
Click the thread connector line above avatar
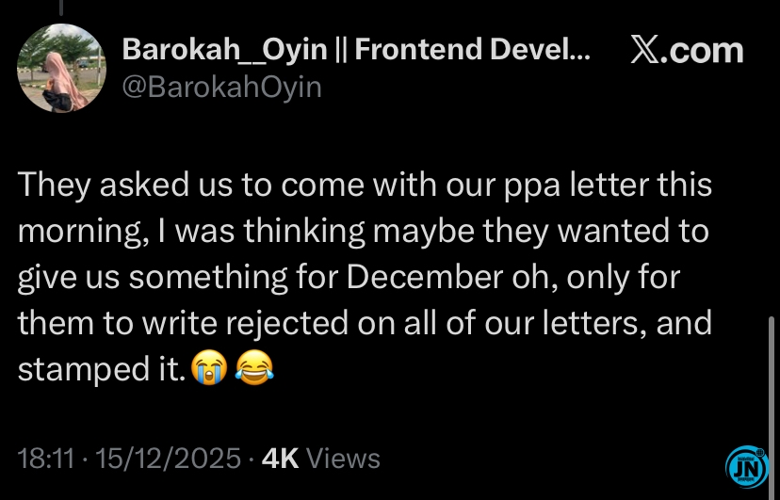point(61,8)
